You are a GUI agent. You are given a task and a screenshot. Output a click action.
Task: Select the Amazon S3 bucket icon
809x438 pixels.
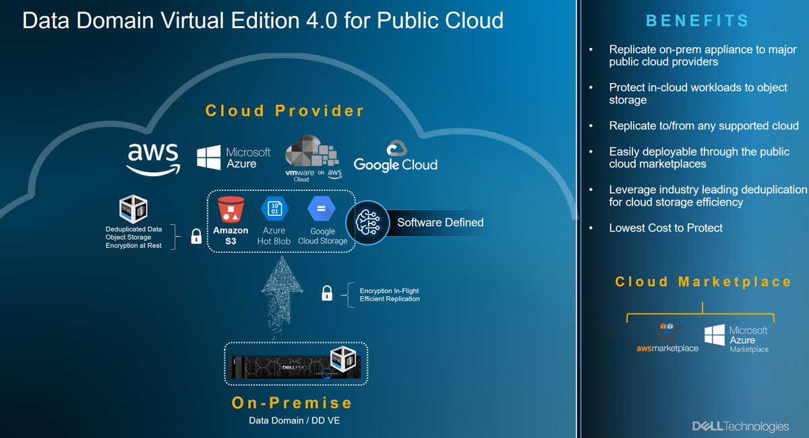click(231, 209)
